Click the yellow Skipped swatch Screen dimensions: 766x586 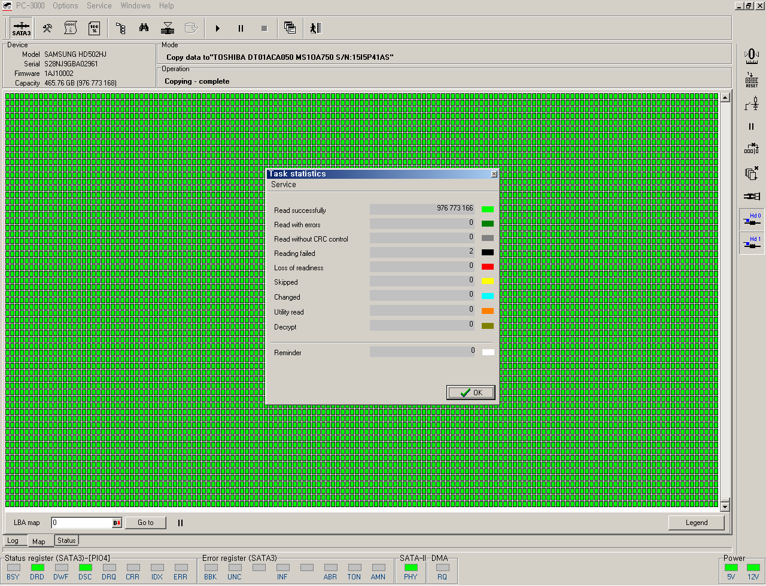point(488,281)
